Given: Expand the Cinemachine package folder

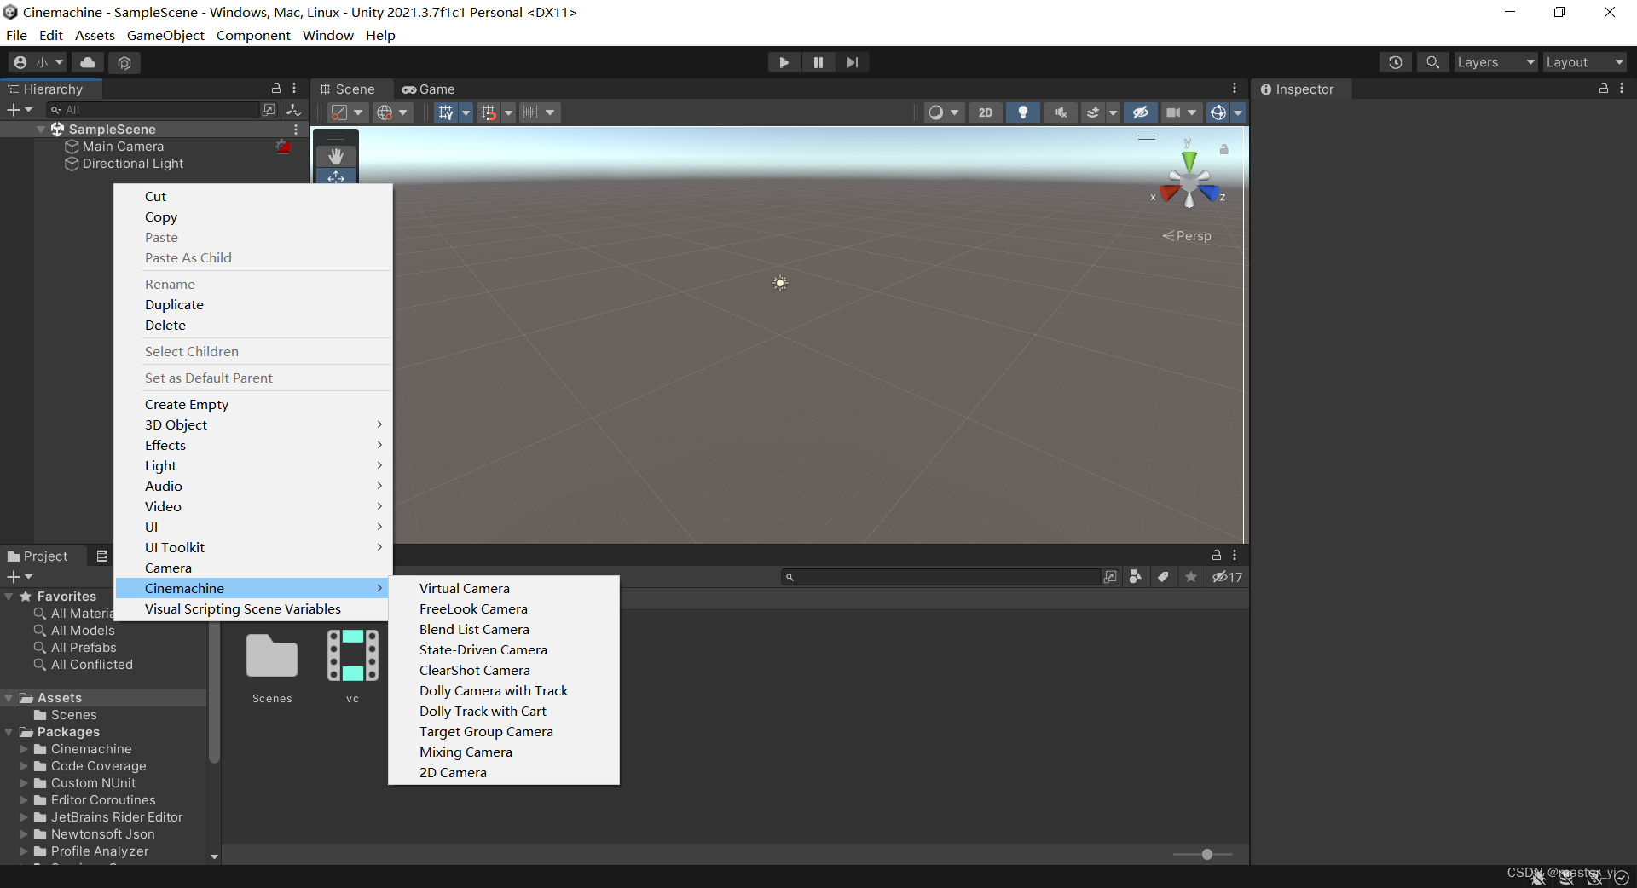Looking at the screenshot, I should pos(24,749).
